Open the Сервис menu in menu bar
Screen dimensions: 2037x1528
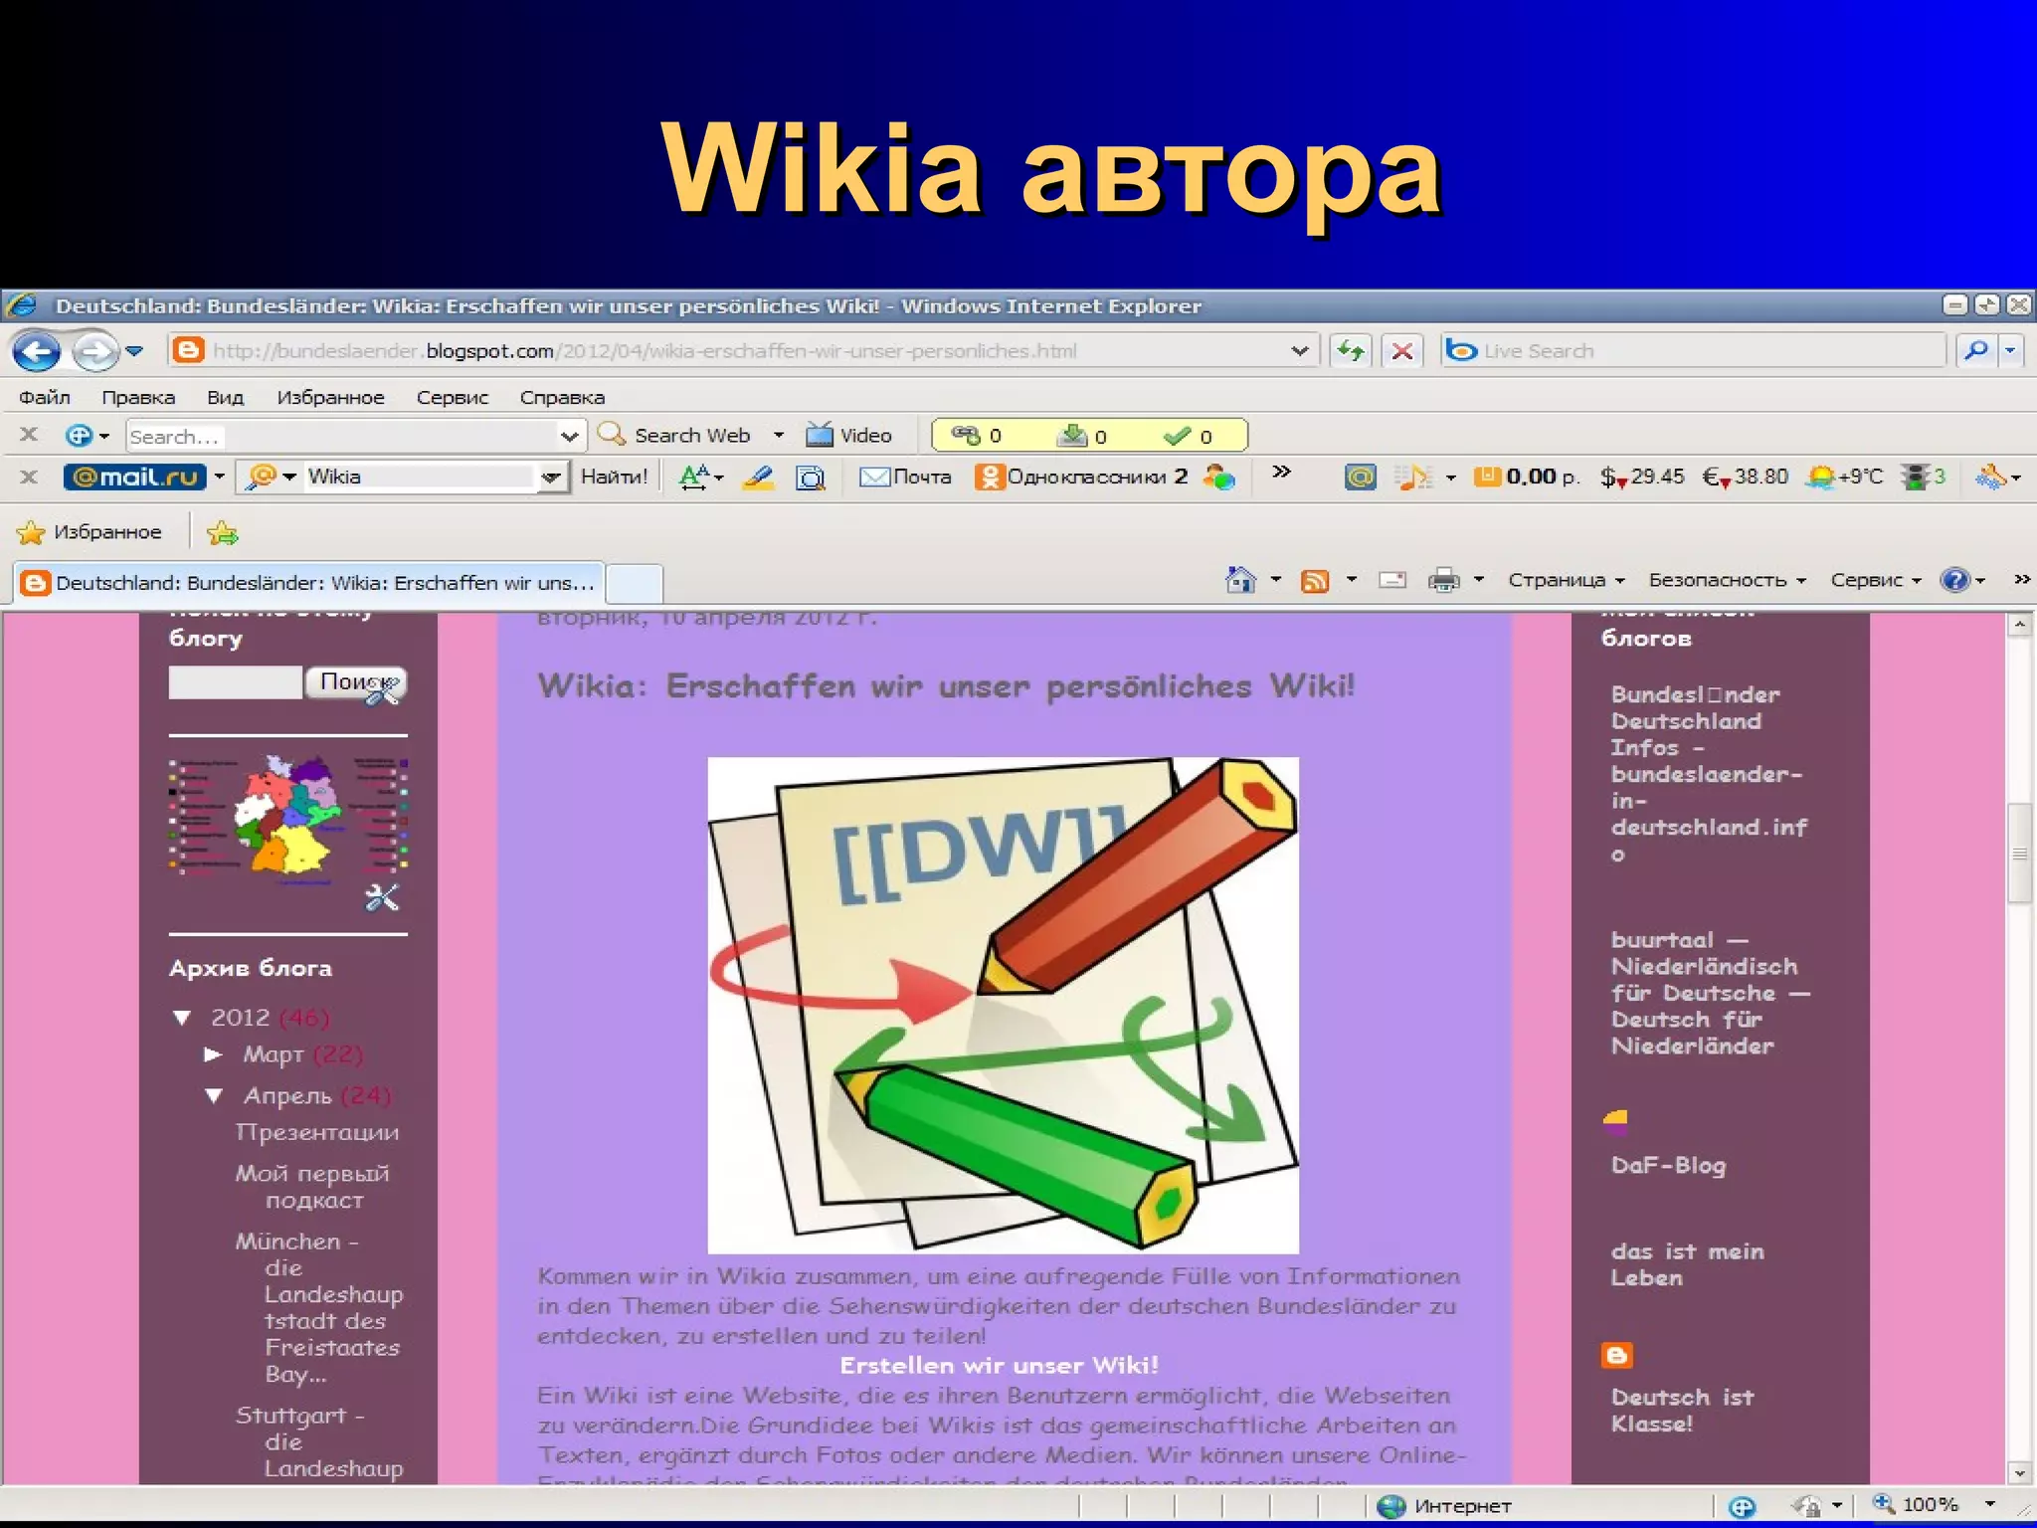pyautogui.click(x=453, y=397)
